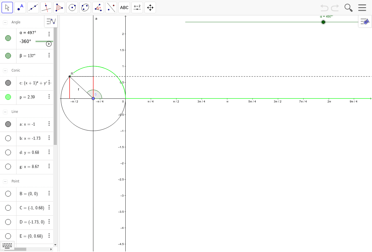Image resolution: width=372 pixels, height=252 pixels.
Task: Click the α = 497° slider handle
Action: pyautogui.click(x=323, y=22)
